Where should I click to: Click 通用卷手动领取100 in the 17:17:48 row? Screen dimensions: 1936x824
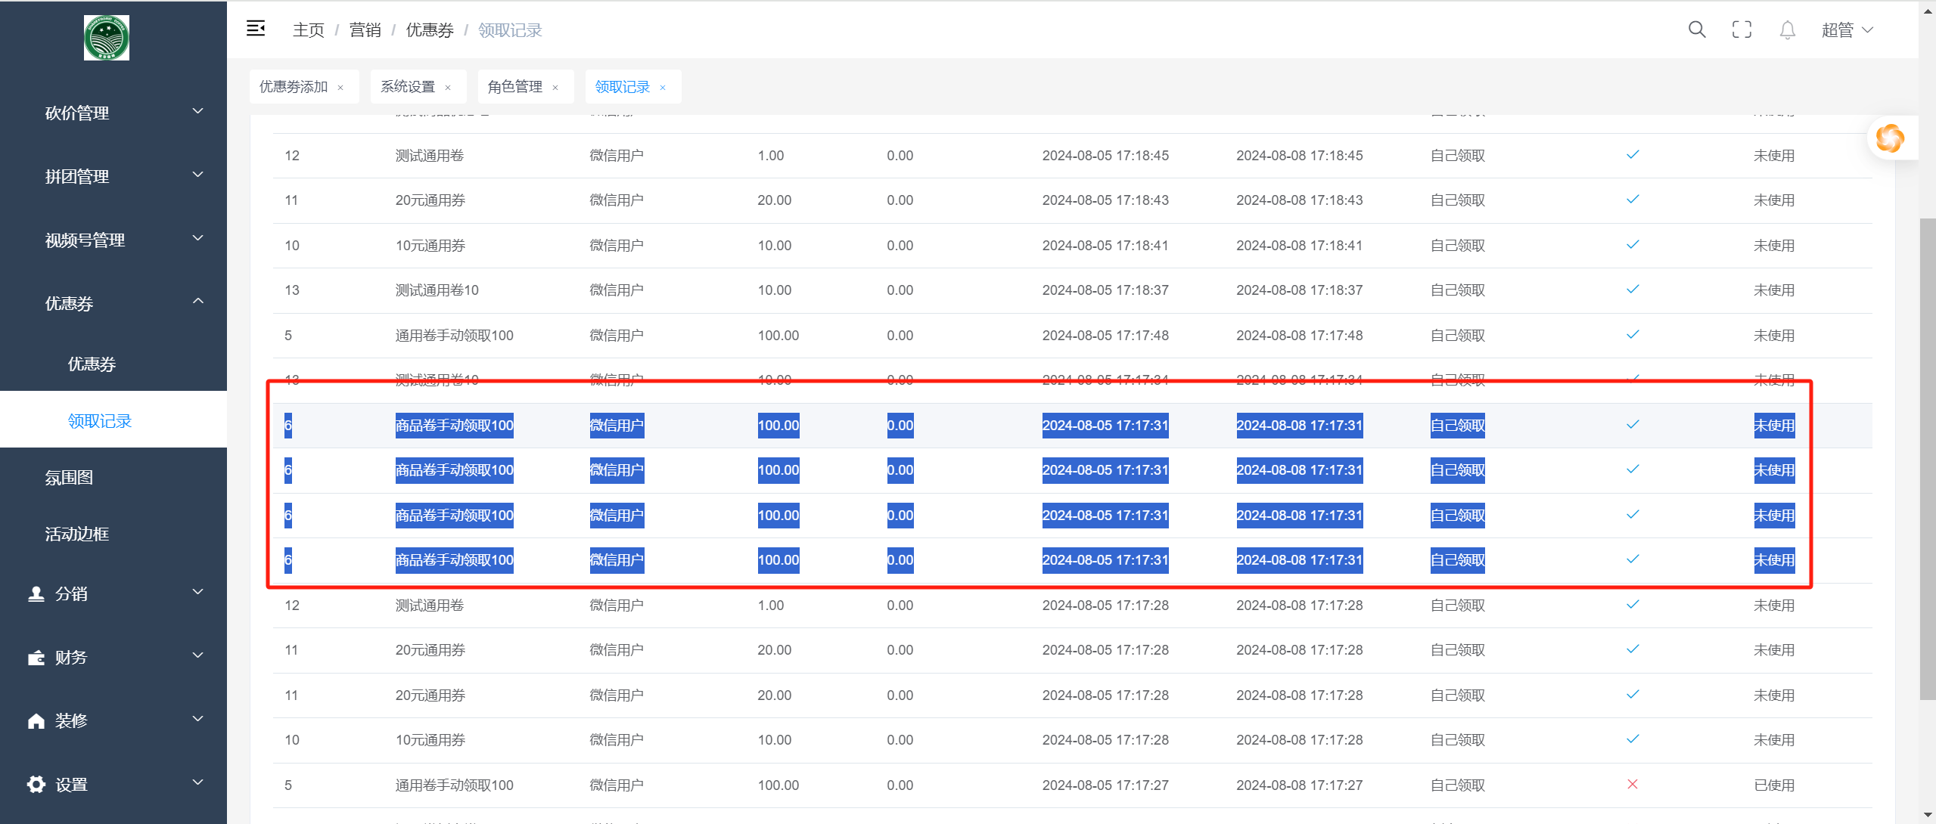coord(454,336)
